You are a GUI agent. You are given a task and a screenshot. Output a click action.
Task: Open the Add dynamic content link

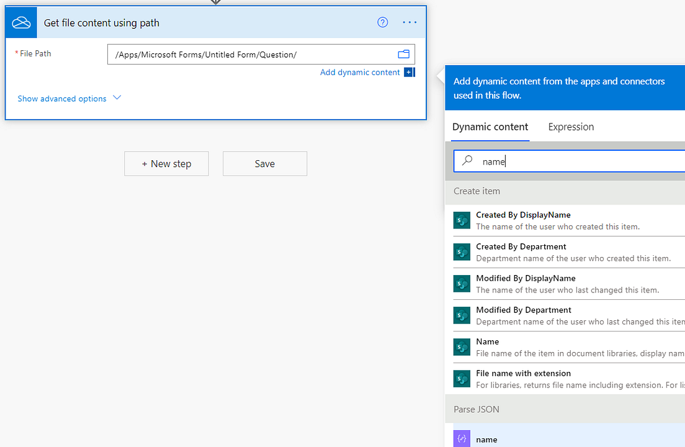[x=360, y=72]
